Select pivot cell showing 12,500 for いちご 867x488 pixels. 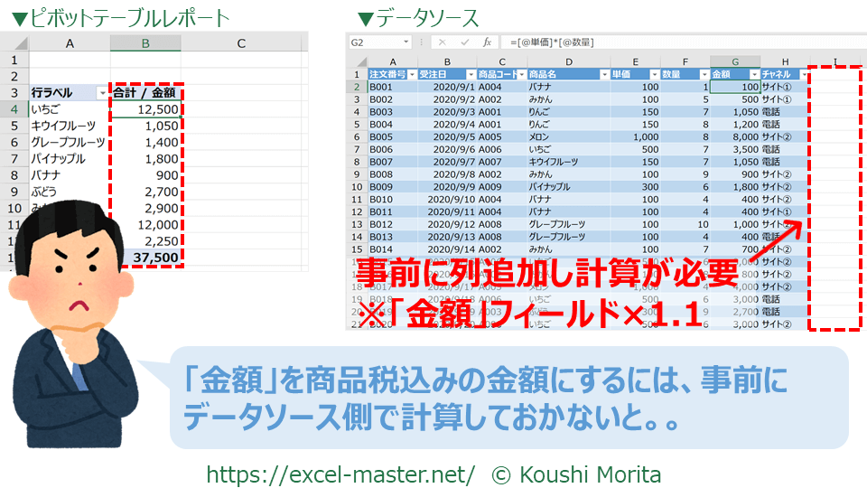click(145, 109)
